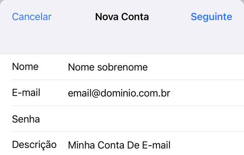Click the 'Nova Conta' title text
Screen dimensions: 244x155
tap(122, 17)
